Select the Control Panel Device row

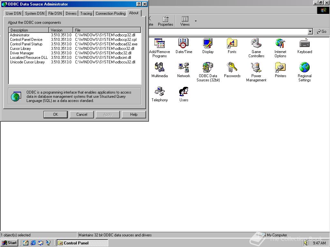coord(75,40)
